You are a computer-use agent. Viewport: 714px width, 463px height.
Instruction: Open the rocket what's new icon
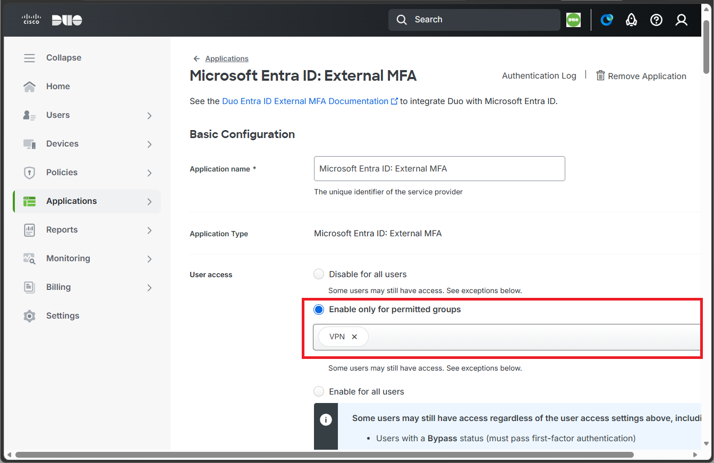[x=631, y=20]
